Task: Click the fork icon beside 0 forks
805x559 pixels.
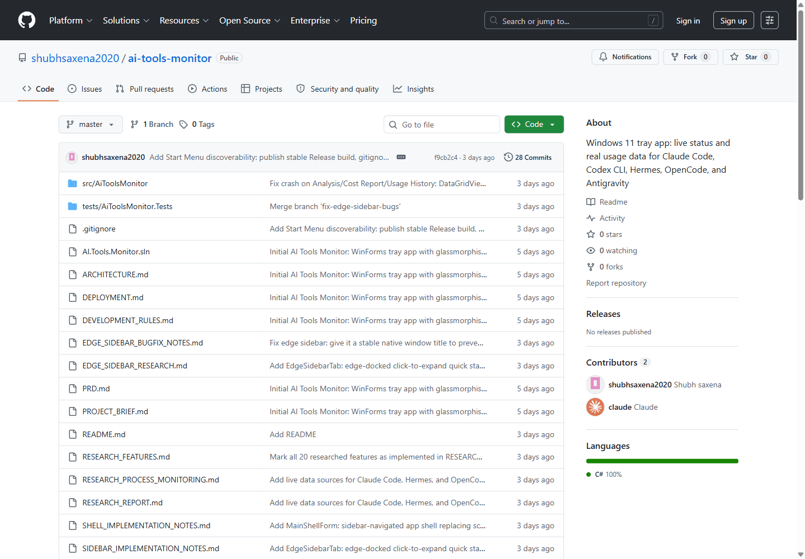Action: [x=591, y=267]
